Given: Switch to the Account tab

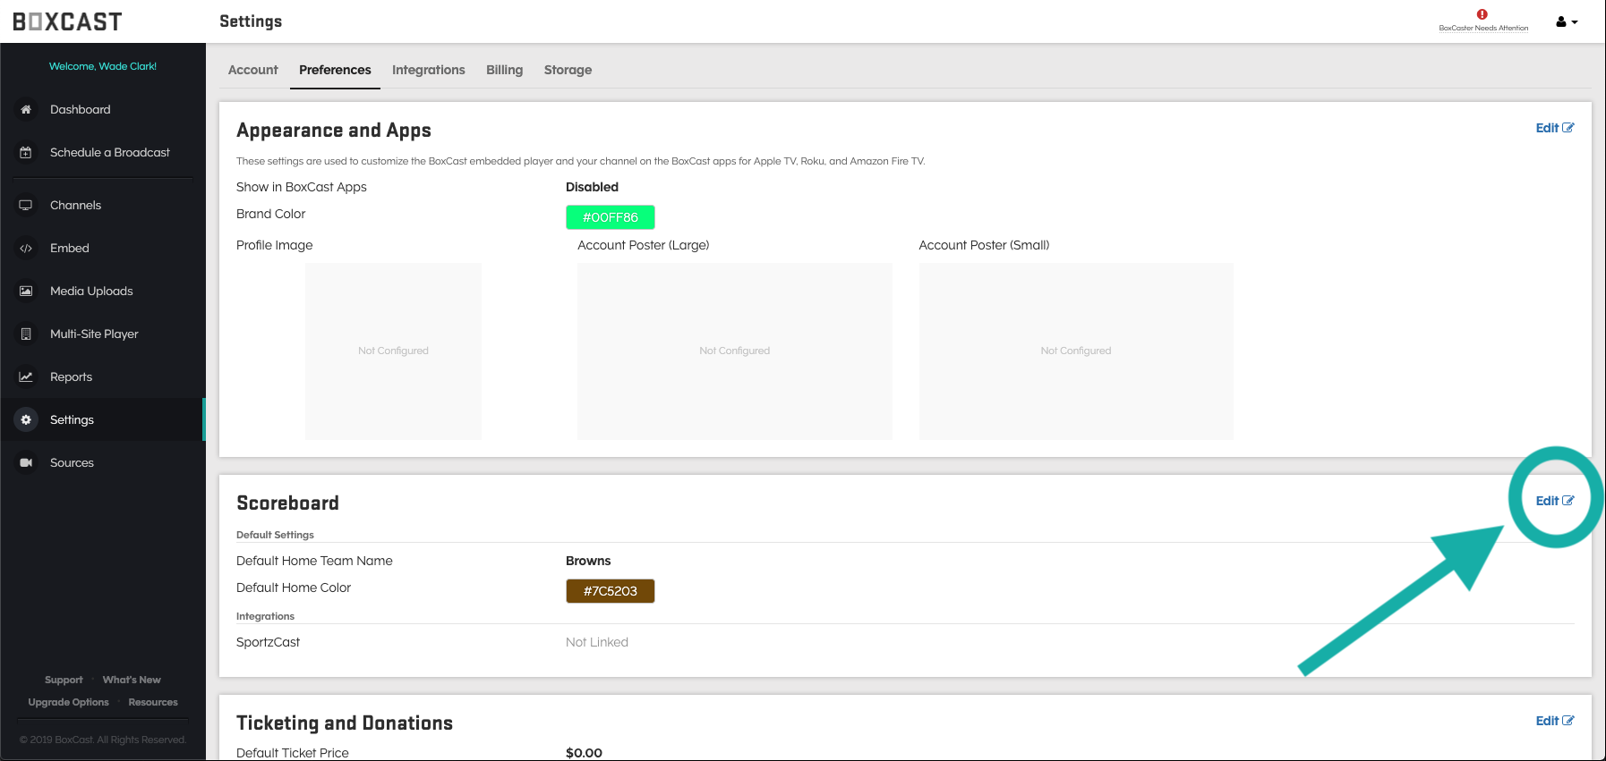Looking at the screenshot, I should (252, 70).
